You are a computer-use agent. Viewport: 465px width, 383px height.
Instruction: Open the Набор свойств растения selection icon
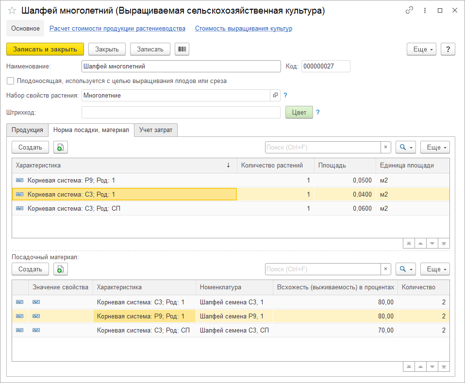[275, 96]
